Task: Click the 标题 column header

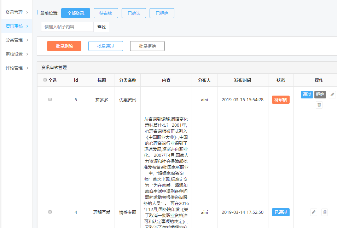Action: coord(102,80)
